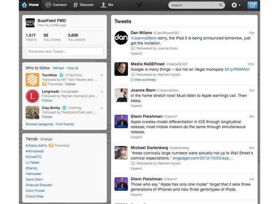Click the View summary document icon
The image size is (279, 204).
132,79
